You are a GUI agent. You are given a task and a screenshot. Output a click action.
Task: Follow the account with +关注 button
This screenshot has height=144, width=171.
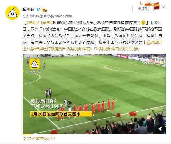(143, 9)
